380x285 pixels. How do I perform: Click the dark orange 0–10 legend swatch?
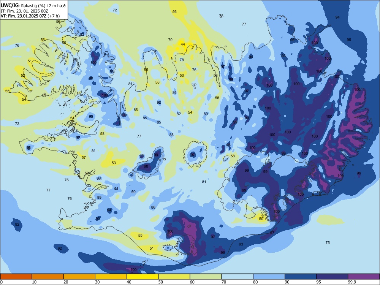[x=16, y=277]
